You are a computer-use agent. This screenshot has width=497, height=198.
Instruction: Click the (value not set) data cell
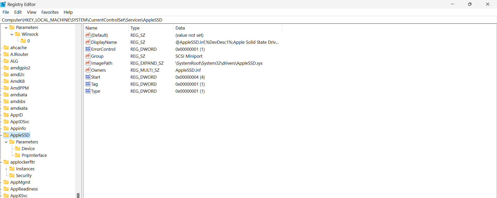tap(189, 35)
